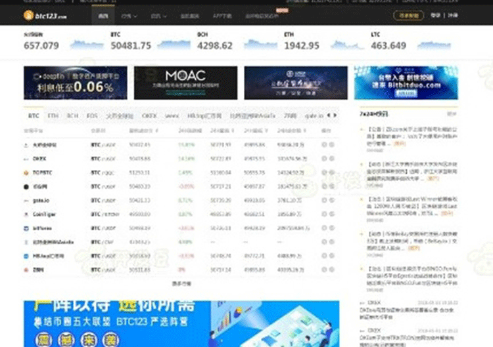The width and height of the screenshot is (493, 347).
Task: Open the Bitbitduo.com banner ad
Action: coord(406,83)
